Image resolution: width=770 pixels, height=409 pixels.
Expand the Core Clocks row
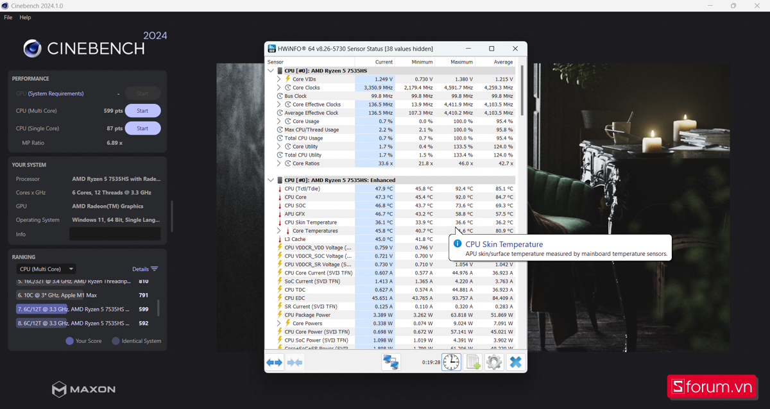tap(279, 88)
